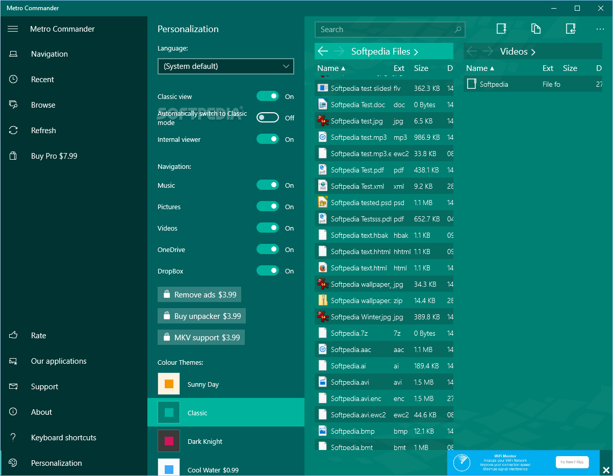This screenshot has width=613, height=476.
Task: Sort by Ext in Videos pane
Action: click(548, 68)
